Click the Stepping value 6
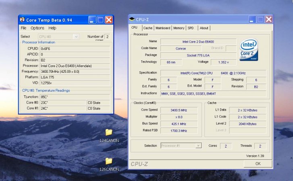This screenshot has height=181, width=293. pyautogui.click(x=256, y=80)
